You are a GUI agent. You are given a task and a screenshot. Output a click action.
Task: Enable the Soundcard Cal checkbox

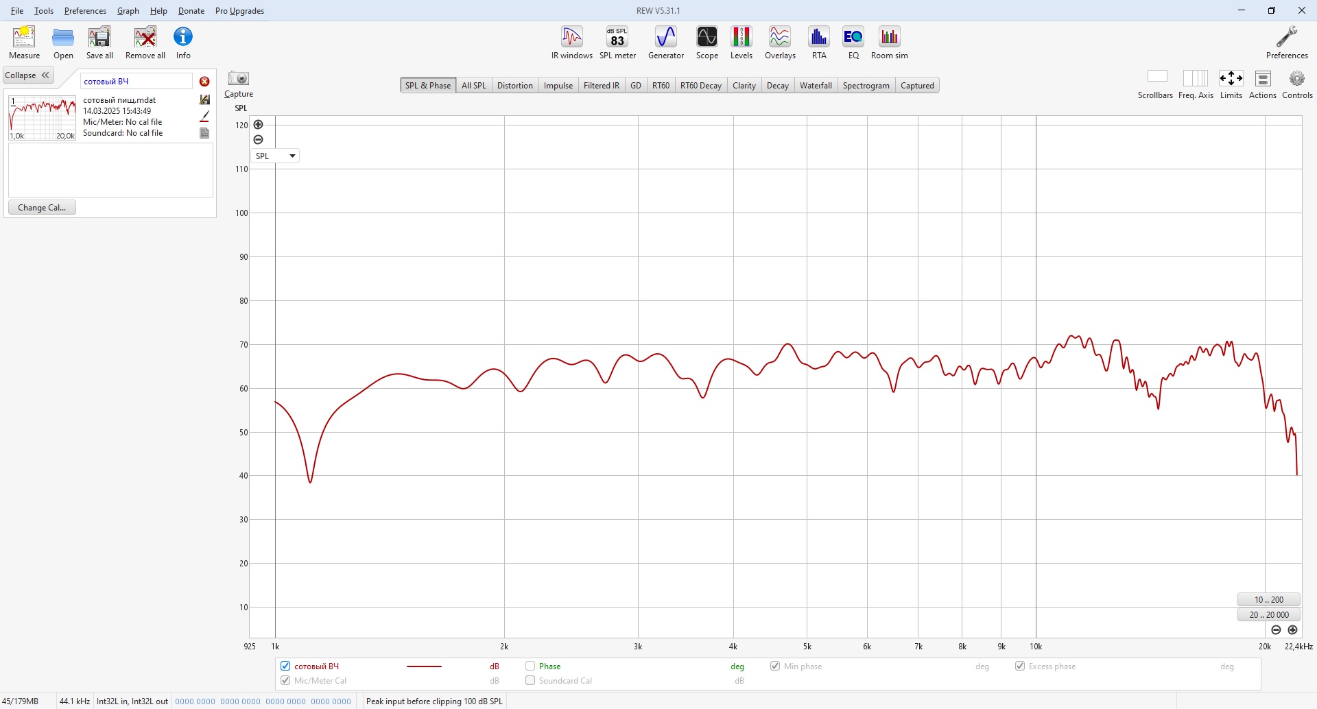pos(530,680)
